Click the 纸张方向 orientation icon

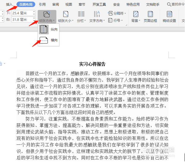pyautogui.click(x=47, y=14)
